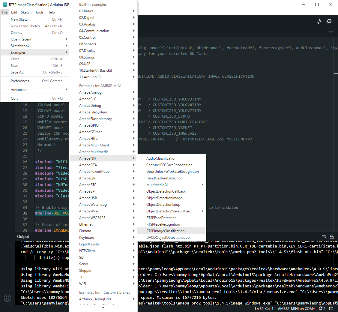338x312 pixels.
Task: Open the Serial Plotter
Action: coord(319,21)
